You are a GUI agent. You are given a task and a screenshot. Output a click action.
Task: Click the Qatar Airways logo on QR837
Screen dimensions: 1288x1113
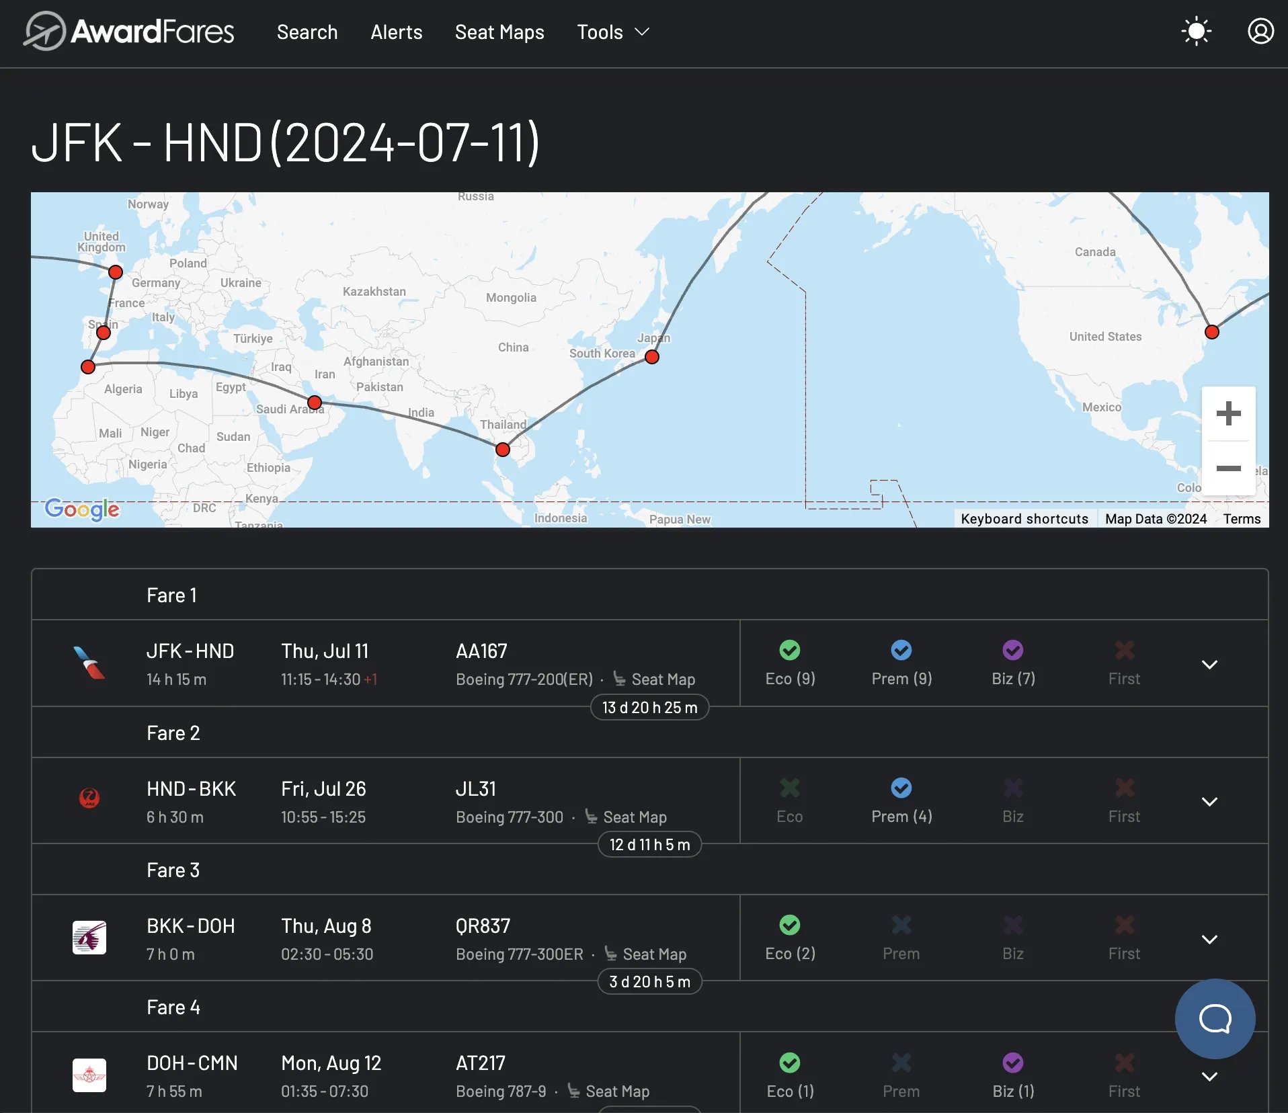pos(89,938)
